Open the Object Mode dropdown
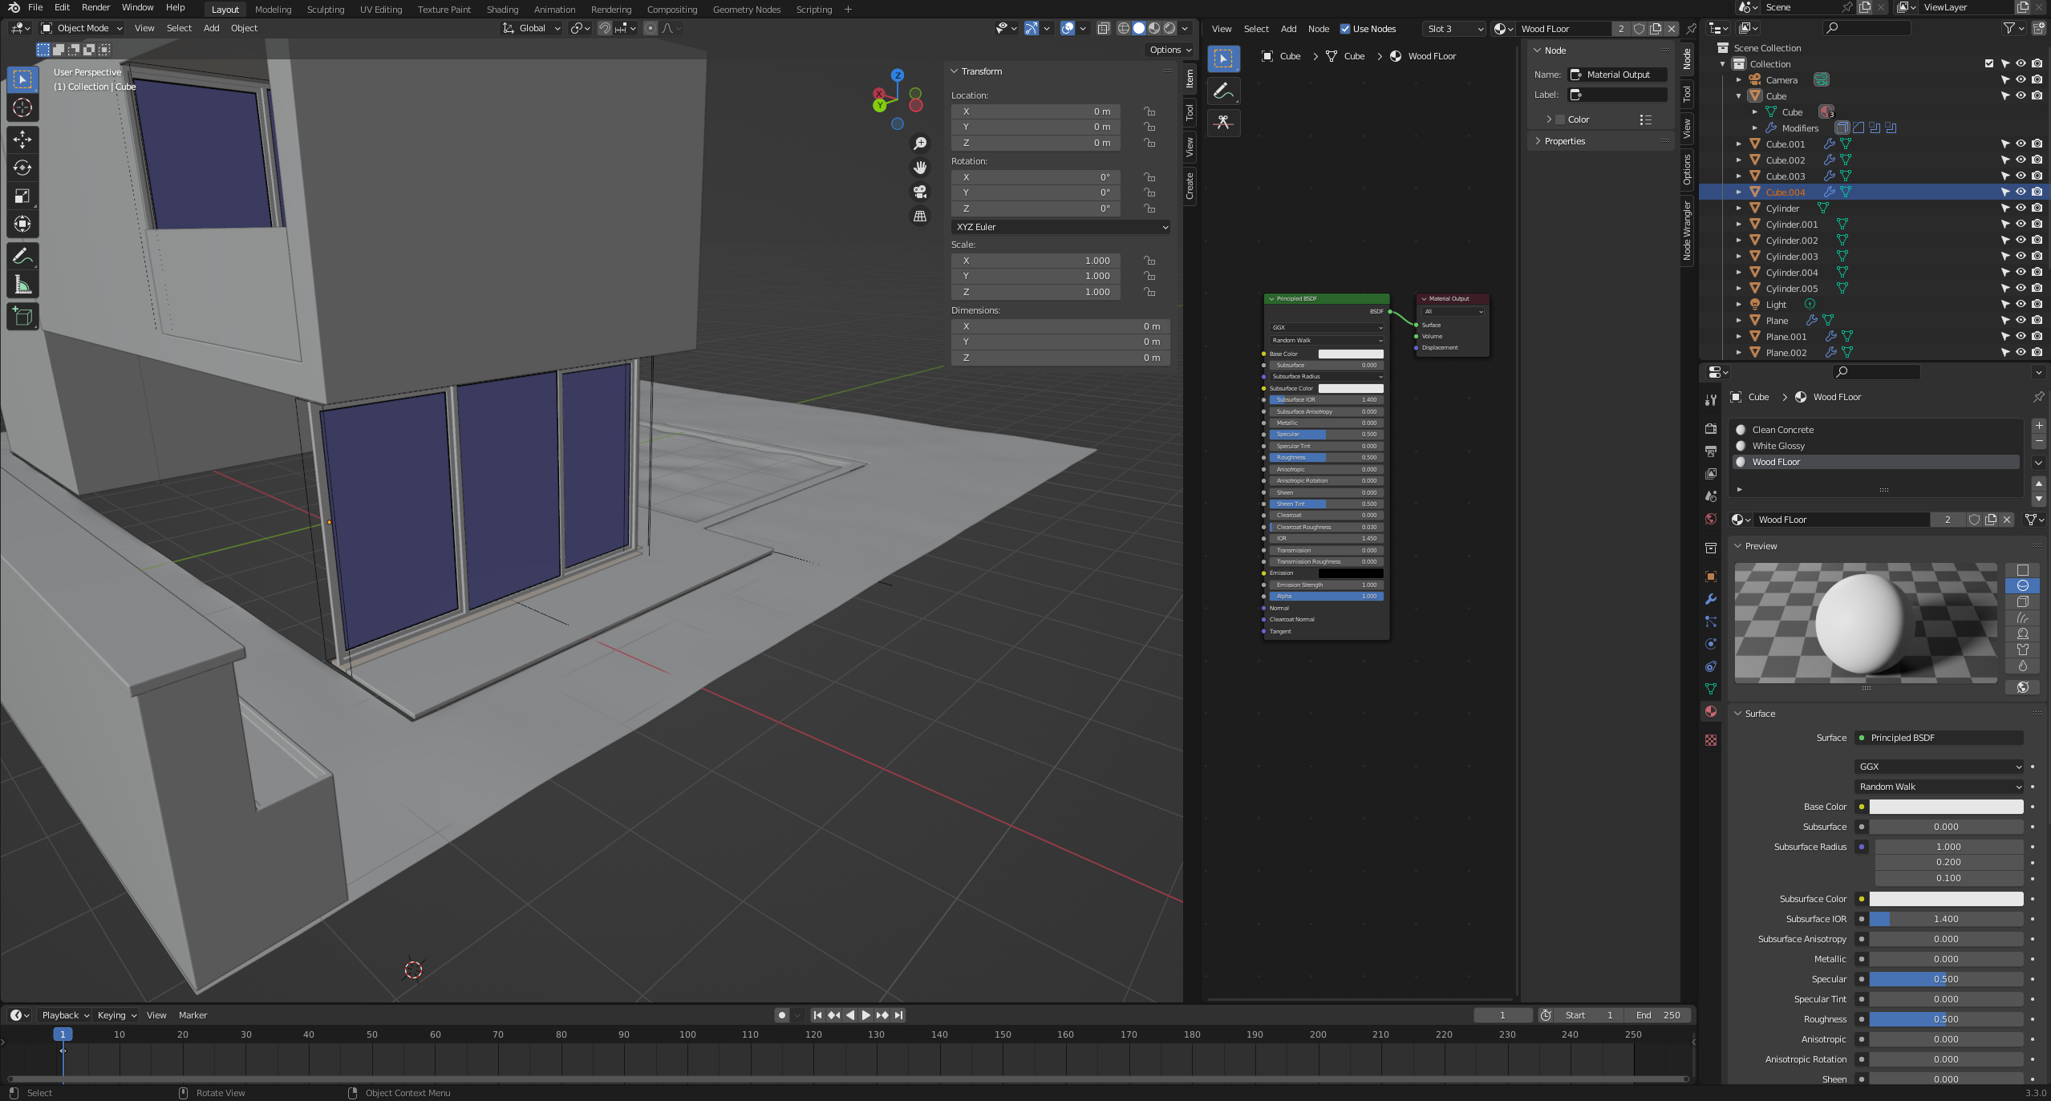Viewport: 2051px width, 1101px height. 83,28
